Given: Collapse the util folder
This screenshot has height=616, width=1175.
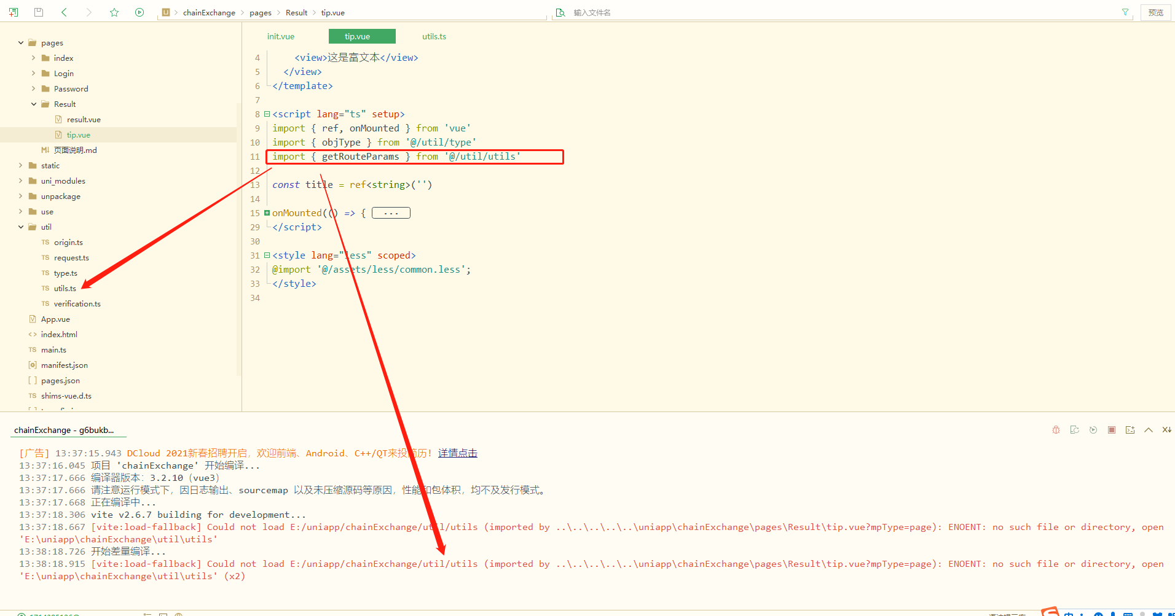Looking at the screenshot, I should pyautogui.click(x=21, y=227).
